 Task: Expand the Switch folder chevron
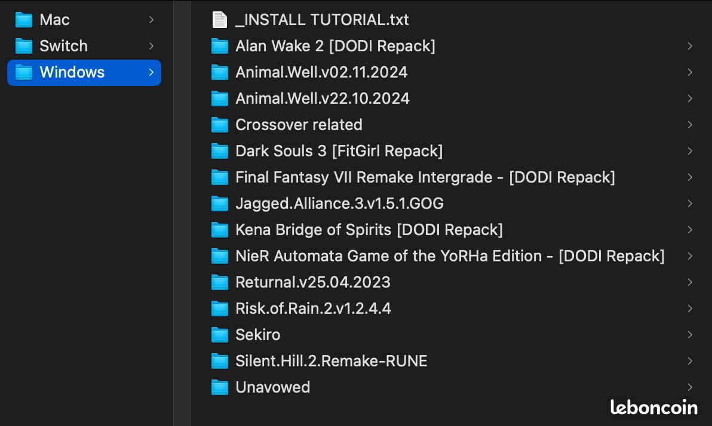coord(151,47)
